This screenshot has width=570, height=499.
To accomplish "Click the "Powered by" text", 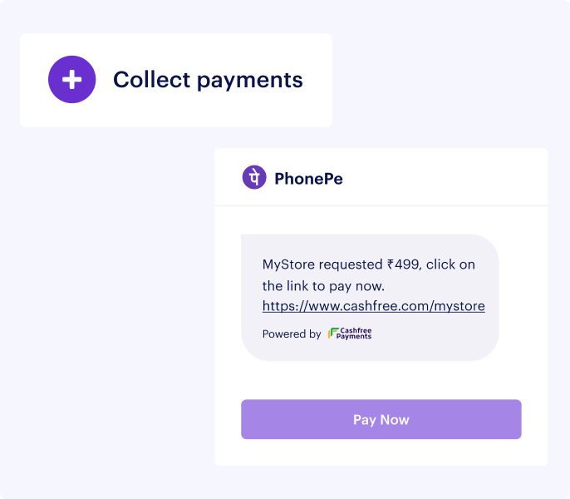I will click(x=292, y=334).
